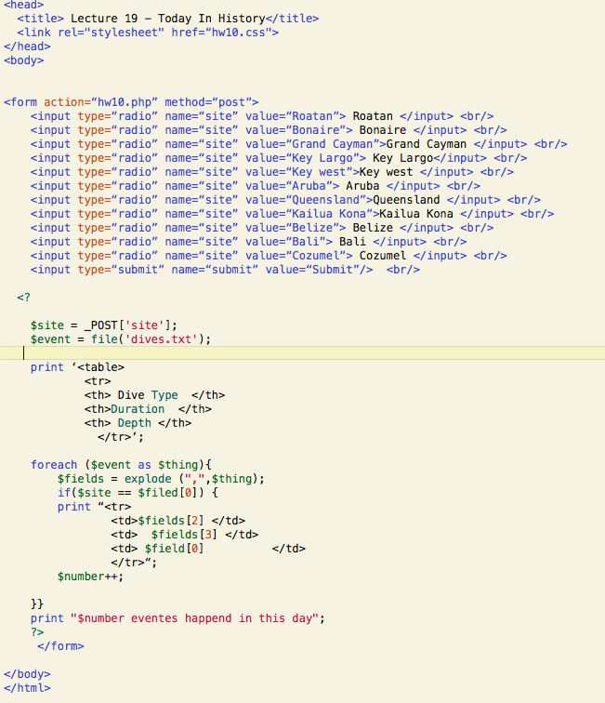Click the Dive Type table header line
605x703 pixels.
[x=153, y=395]
